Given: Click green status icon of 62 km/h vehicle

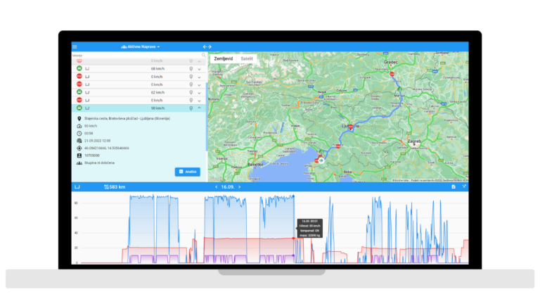Looking at the screenshot, I should (x=79, y=92).
